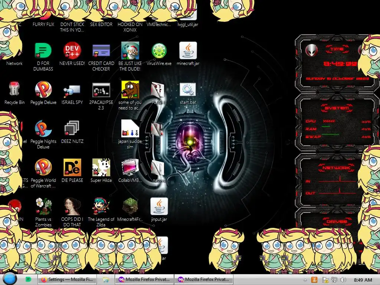The width and height of the screenshot is (380, 285).
Task: Click the DONT STICK THIS IN YO... label
Action: coord(72,27)
